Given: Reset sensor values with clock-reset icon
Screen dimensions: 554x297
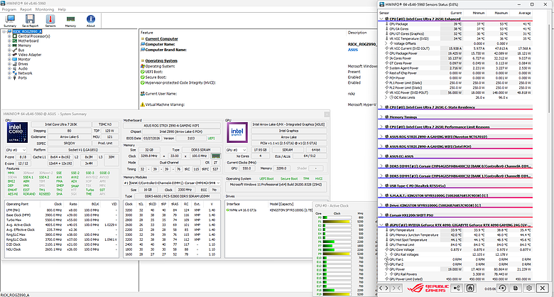Looking at the screenshot, I should [503, 288].
